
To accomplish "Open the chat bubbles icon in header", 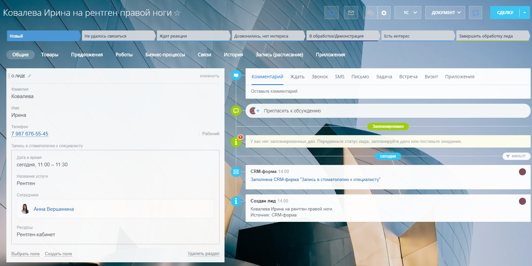I will point(370,13).
